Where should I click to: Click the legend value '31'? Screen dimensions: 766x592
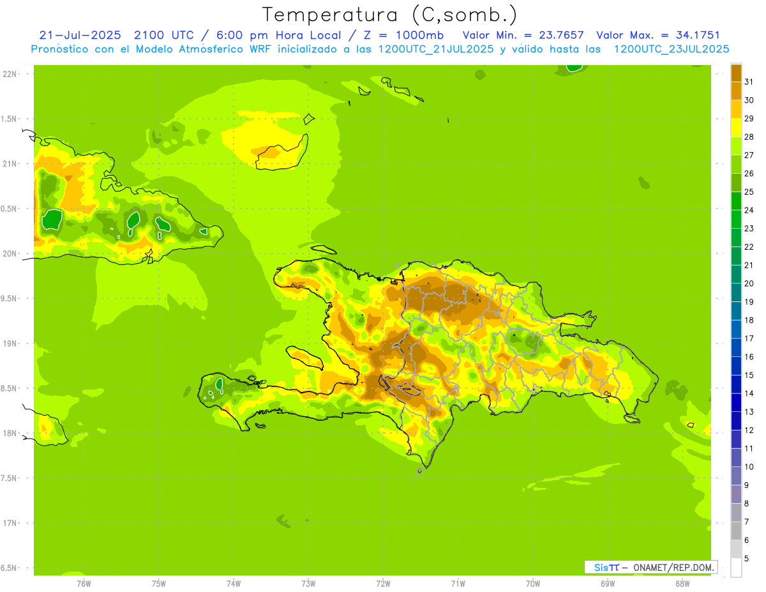click(x=749, y=81)
